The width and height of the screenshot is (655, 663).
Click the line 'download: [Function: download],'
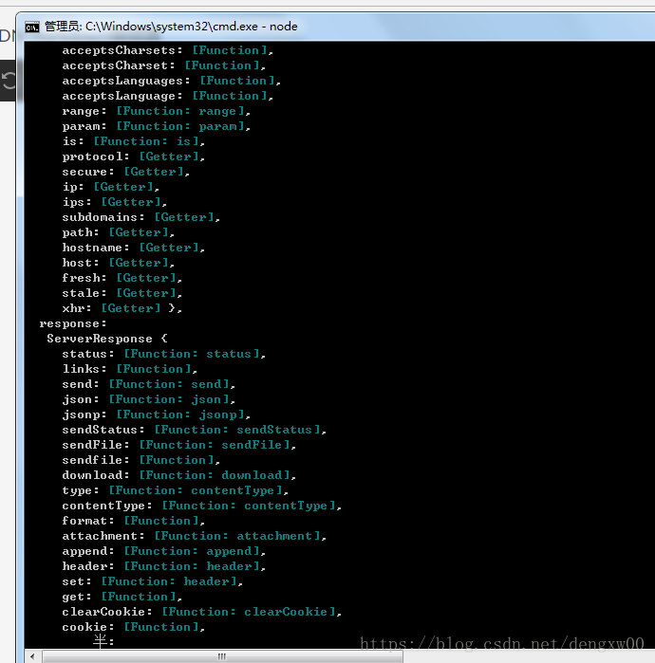point(179,475)
